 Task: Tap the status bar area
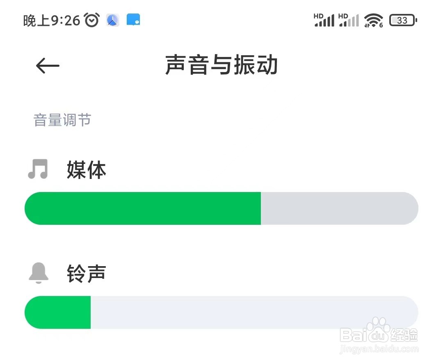click(x=221, y=20)
